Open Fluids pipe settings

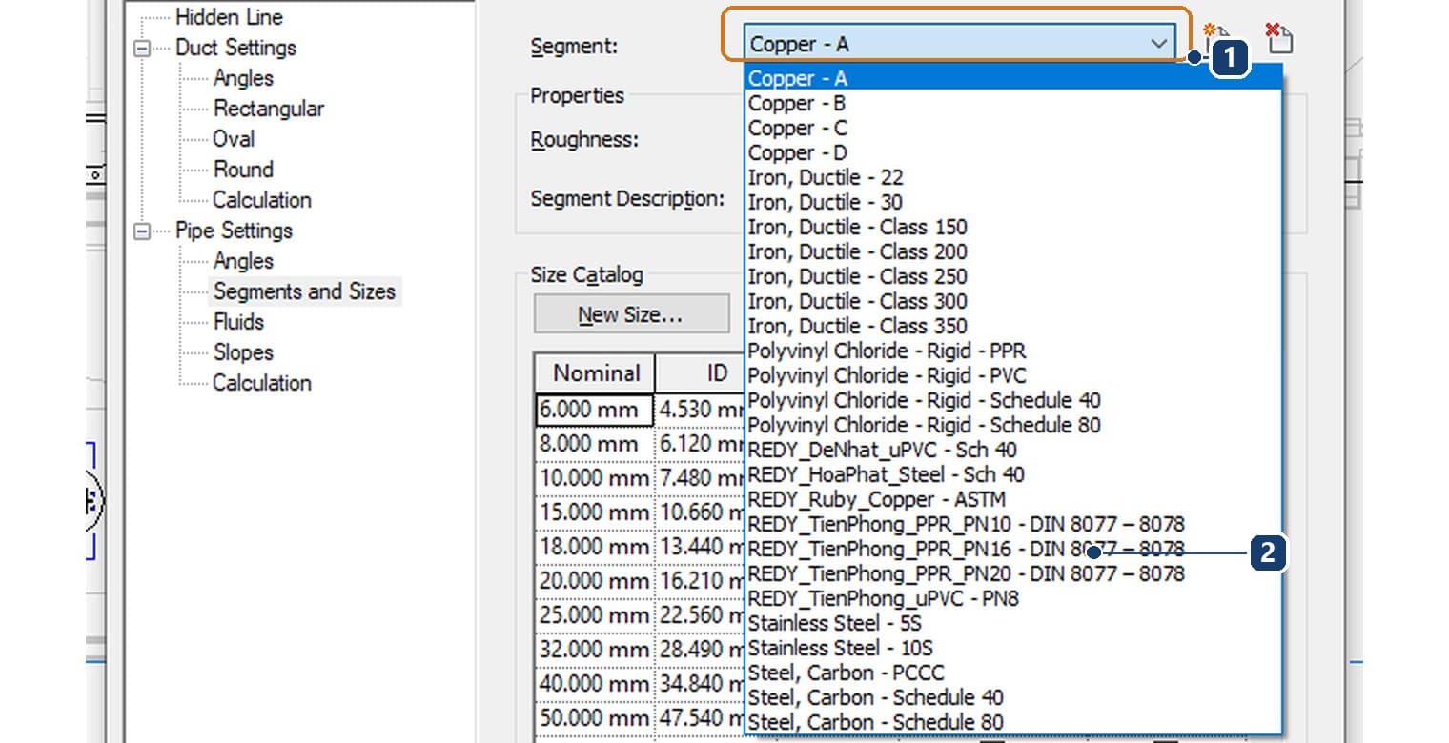(x=238, y=322)
